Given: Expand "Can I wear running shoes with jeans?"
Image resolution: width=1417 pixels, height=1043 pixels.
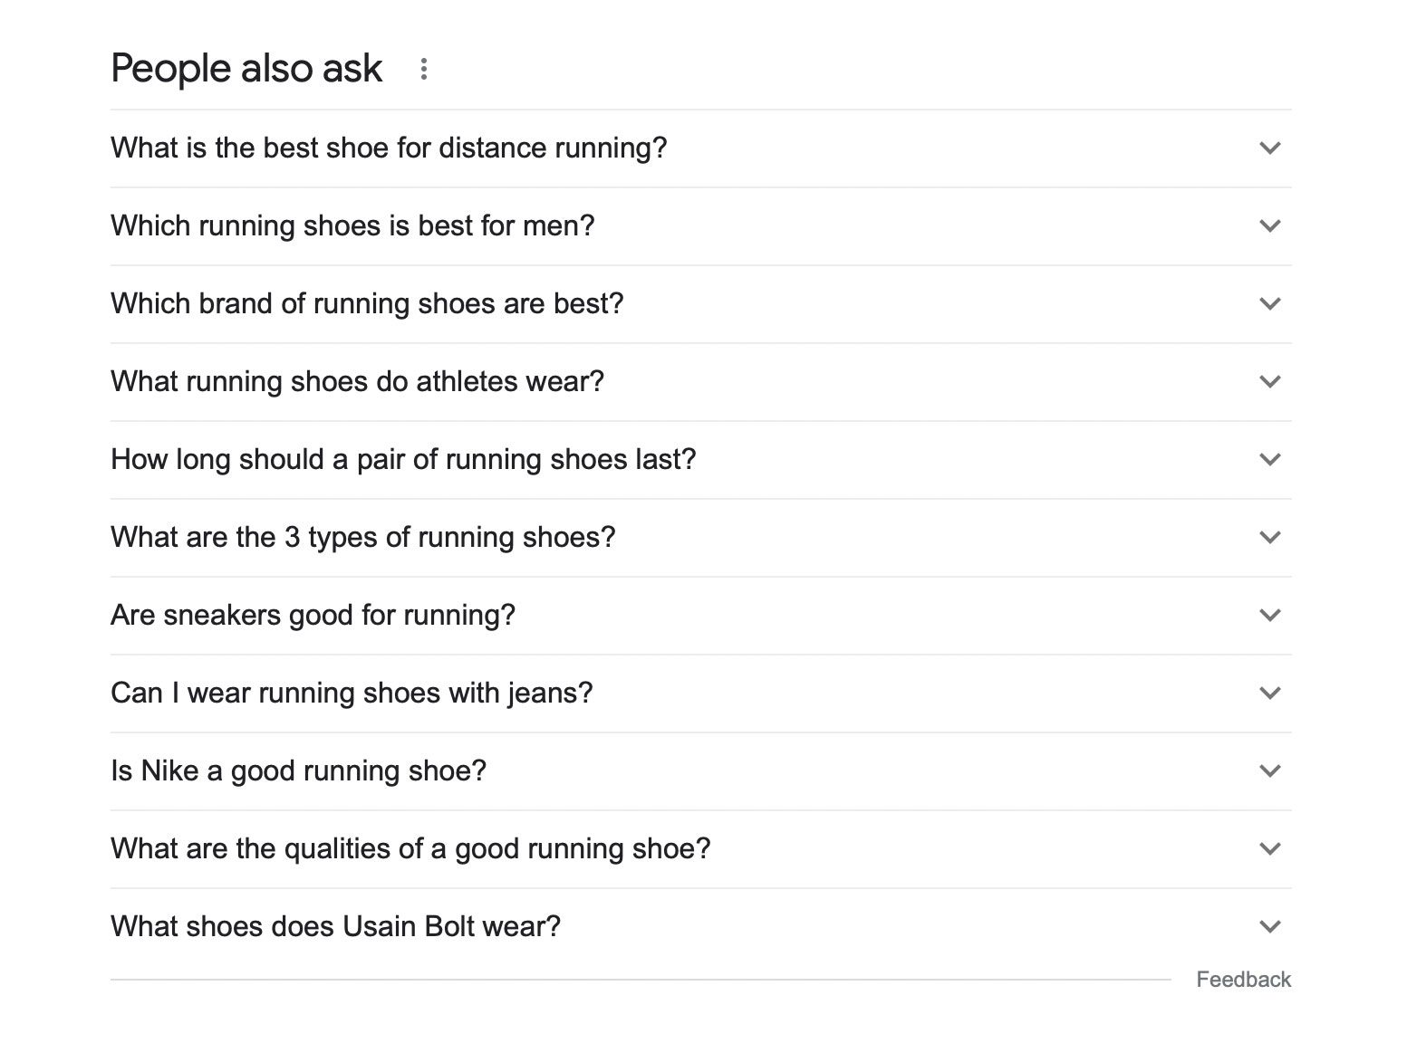Looking at the screenshot, I should 1271,693.
